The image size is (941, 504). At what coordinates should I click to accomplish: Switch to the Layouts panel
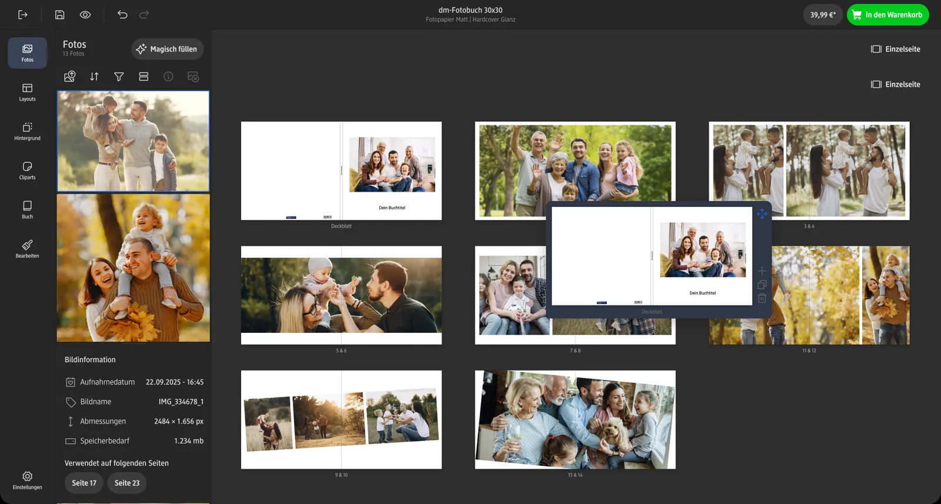pyautogui.click(x=28, y=92)
